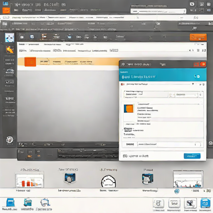
Task: Click the panda avatar icon in the sidebar
Action: (10, 38)
